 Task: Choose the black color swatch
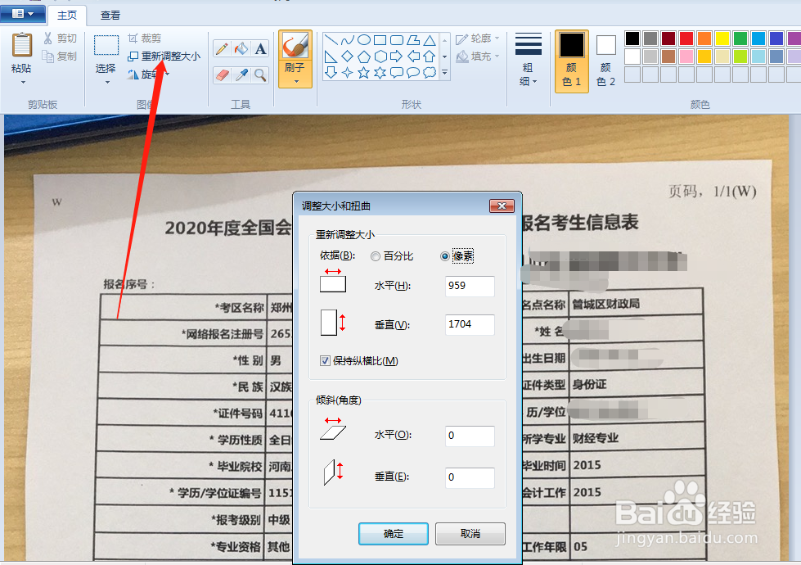pos(632,38)
